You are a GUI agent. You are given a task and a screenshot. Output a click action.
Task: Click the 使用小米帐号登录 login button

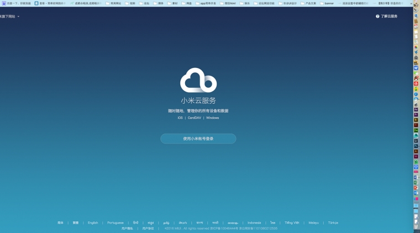coord(198,139)
